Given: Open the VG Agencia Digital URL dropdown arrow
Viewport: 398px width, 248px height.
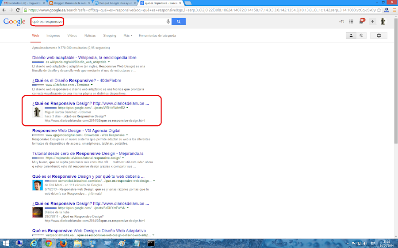Looking at the screenshot, I should click(127, 135).
